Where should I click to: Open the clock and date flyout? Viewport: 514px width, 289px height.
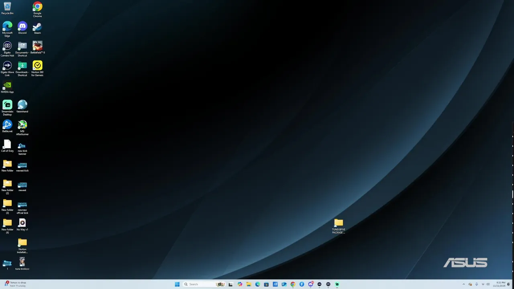[x=499, y=284]
